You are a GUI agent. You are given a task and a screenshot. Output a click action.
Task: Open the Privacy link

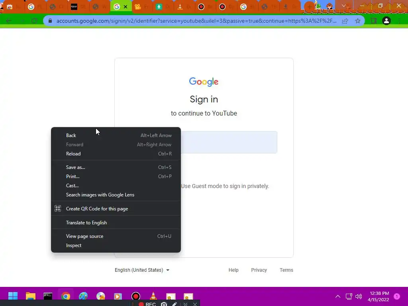259,270
